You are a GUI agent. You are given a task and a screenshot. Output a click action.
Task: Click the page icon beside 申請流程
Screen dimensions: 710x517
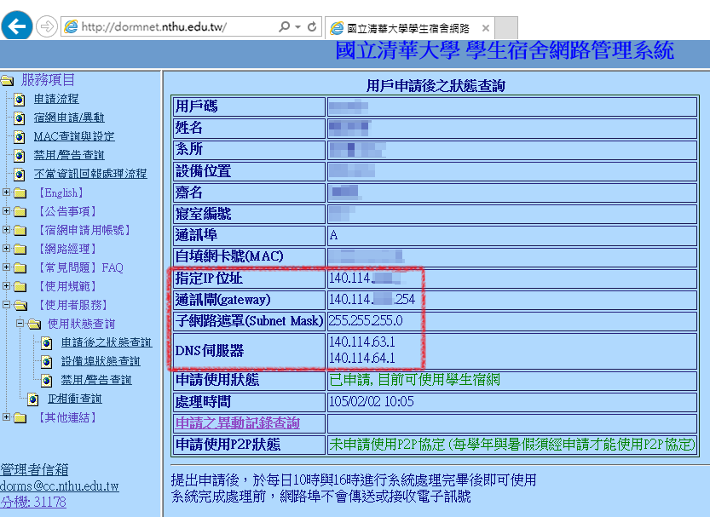(20, 99)
